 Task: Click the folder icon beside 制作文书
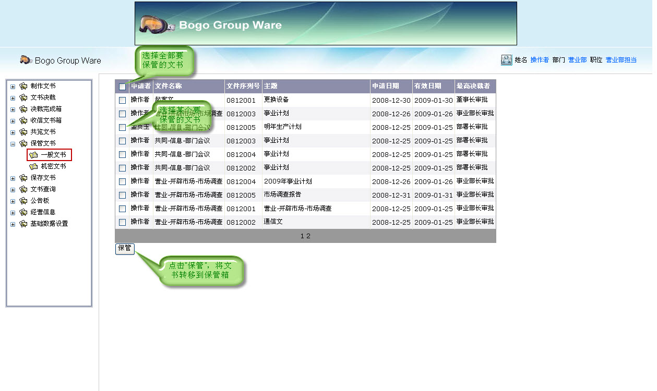[x=23, y=86]
